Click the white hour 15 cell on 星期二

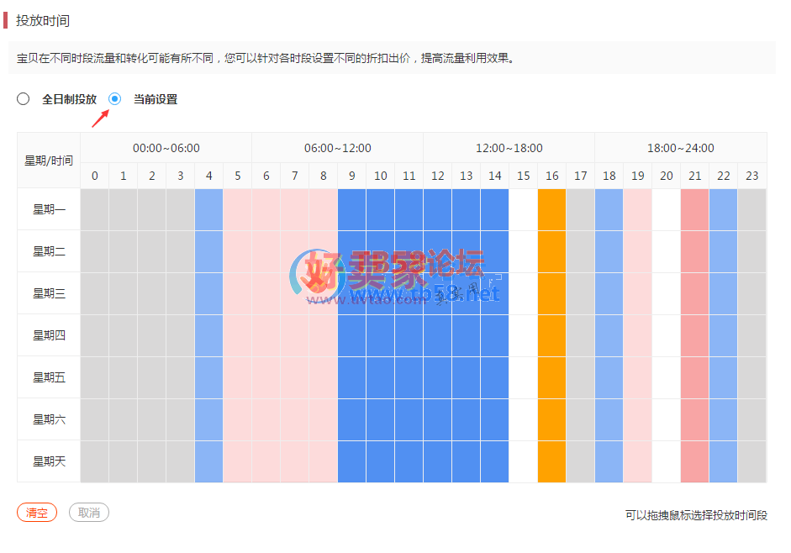pyautogui.click(x=523, y=251)
